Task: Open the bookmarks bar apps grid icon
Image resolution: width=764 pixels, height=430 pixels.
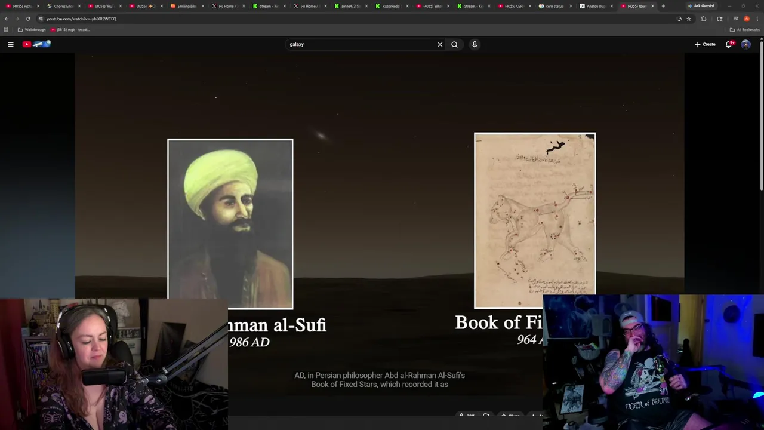Action: (x=7, y=30)
